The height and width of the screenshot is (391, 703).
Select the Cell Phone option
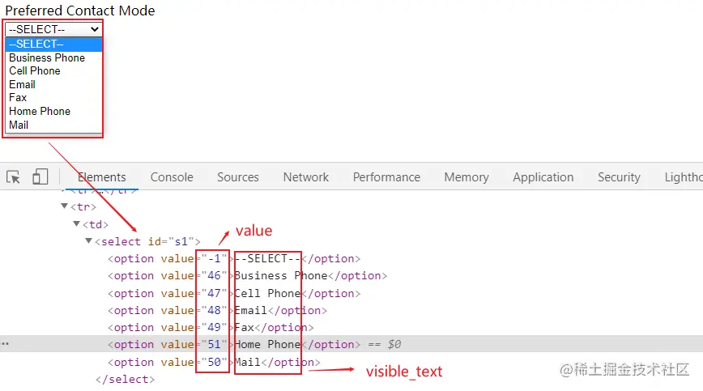tap(35, 71)
